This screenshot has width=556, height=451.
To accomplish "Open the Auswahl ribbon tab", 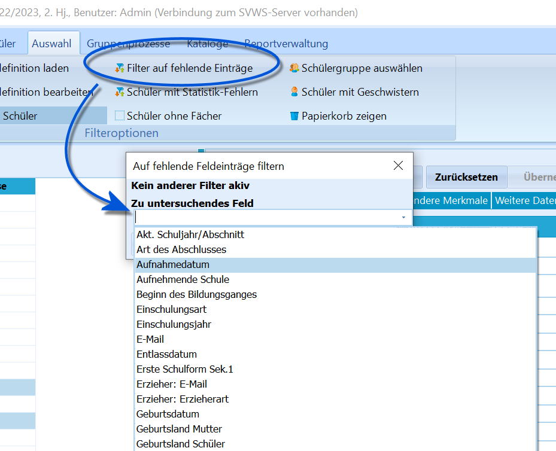I will point(52,44).
